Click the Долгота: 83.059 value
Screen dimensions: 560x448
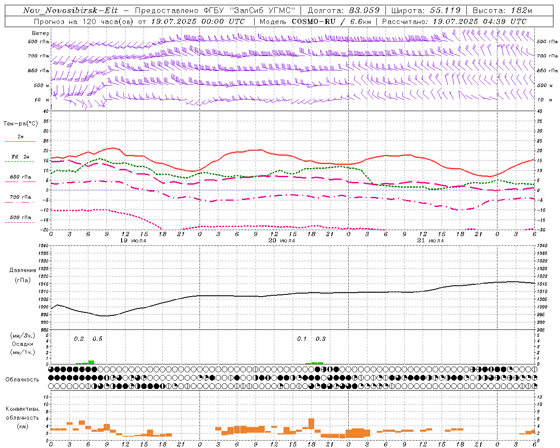pyautogui.click(x=343, y=10)
